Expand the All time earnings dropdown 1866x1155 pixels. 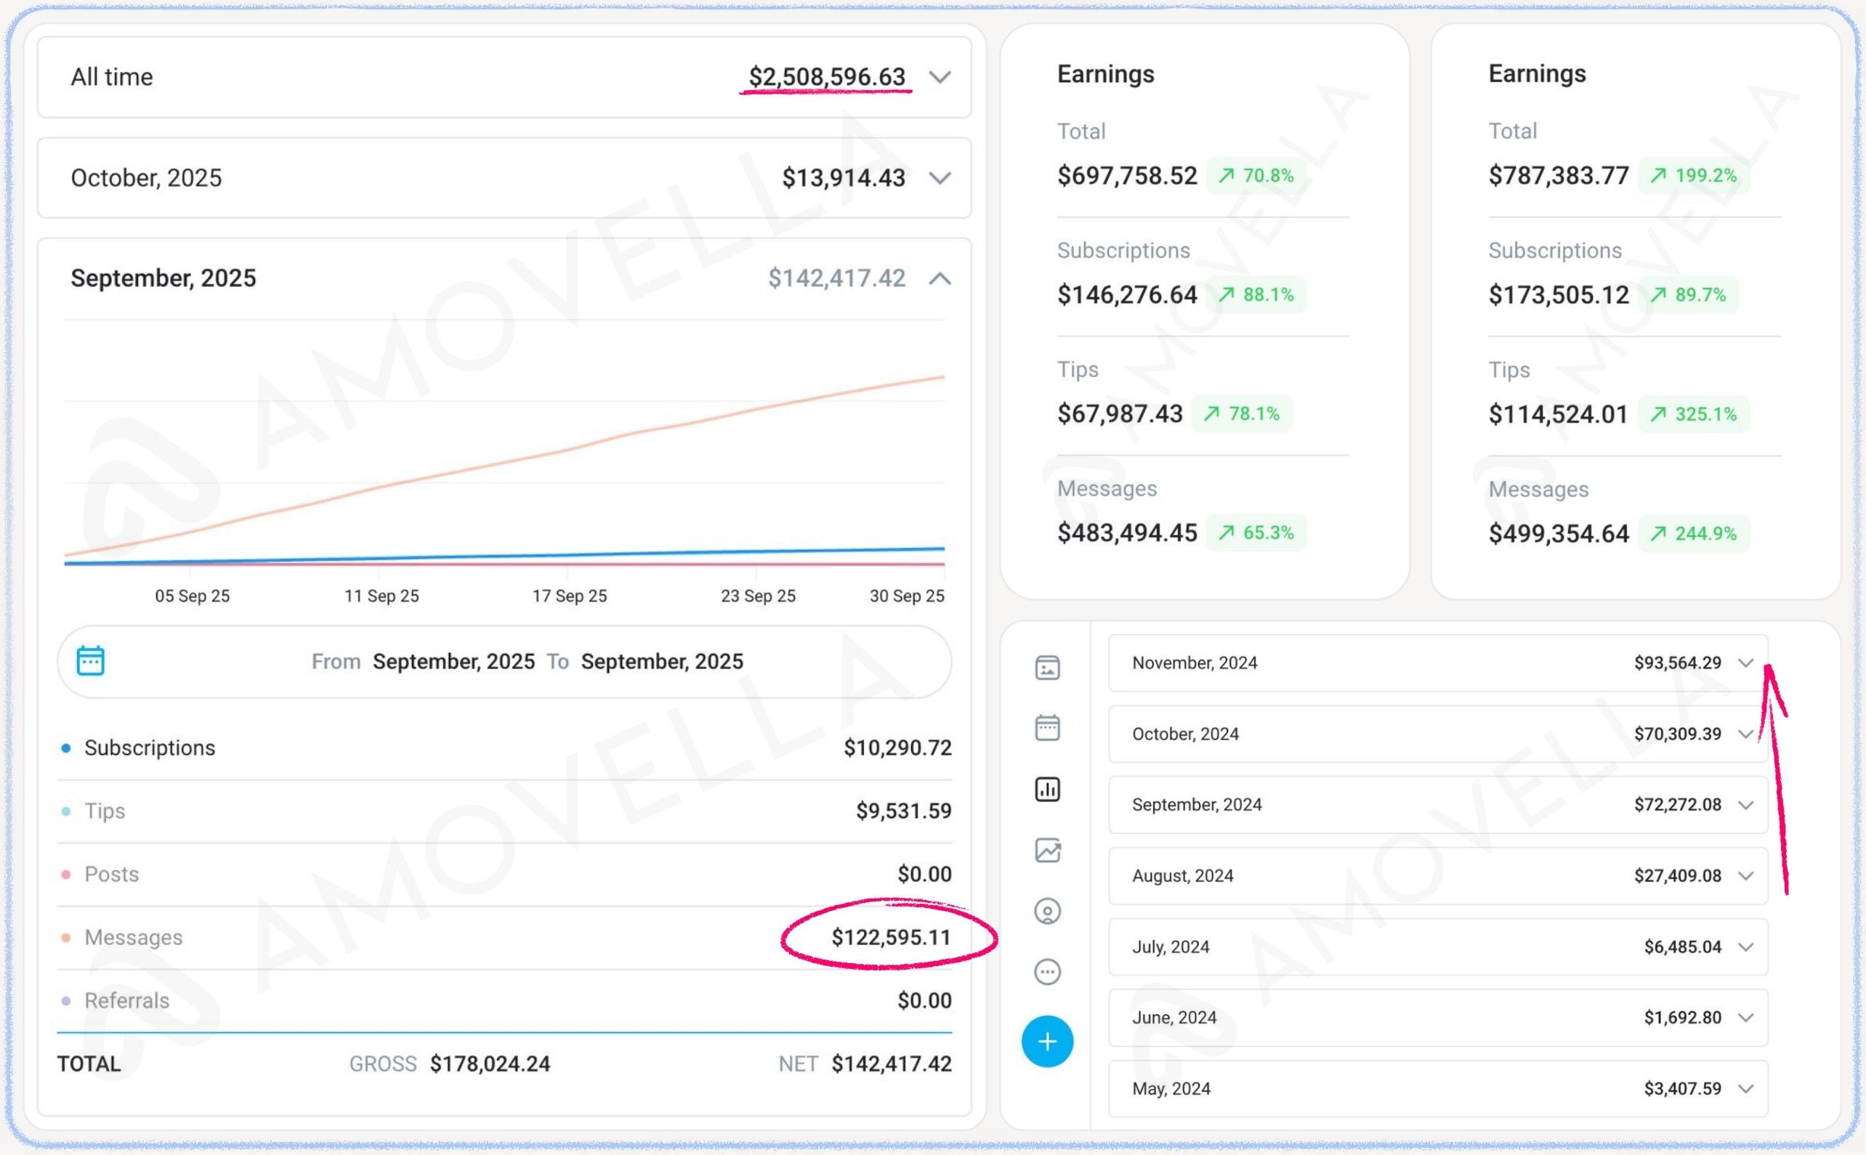point(942,76)
